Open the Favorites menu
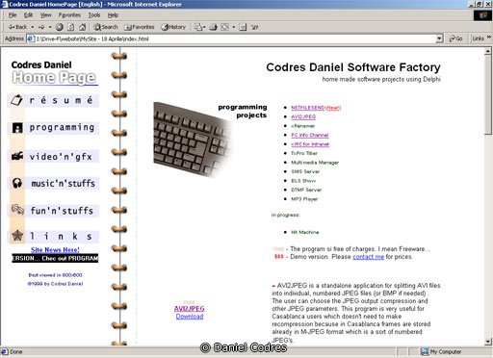Screen dimensions: 493x358 click(x=69, y=15)
